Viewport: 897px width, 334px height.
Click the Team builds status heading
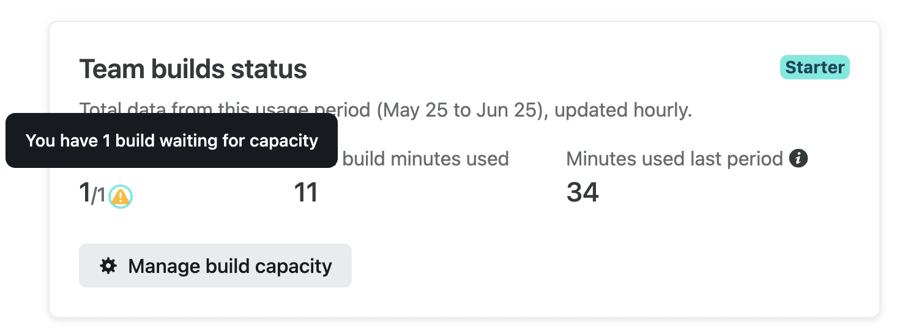click(193, 70)
